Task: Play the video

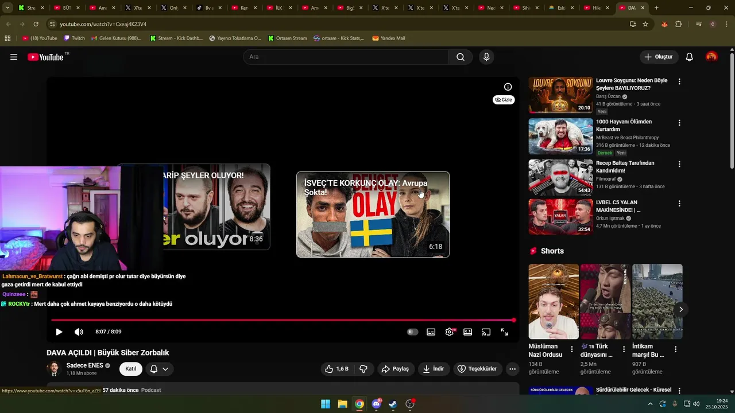Action: coord(59,332)
